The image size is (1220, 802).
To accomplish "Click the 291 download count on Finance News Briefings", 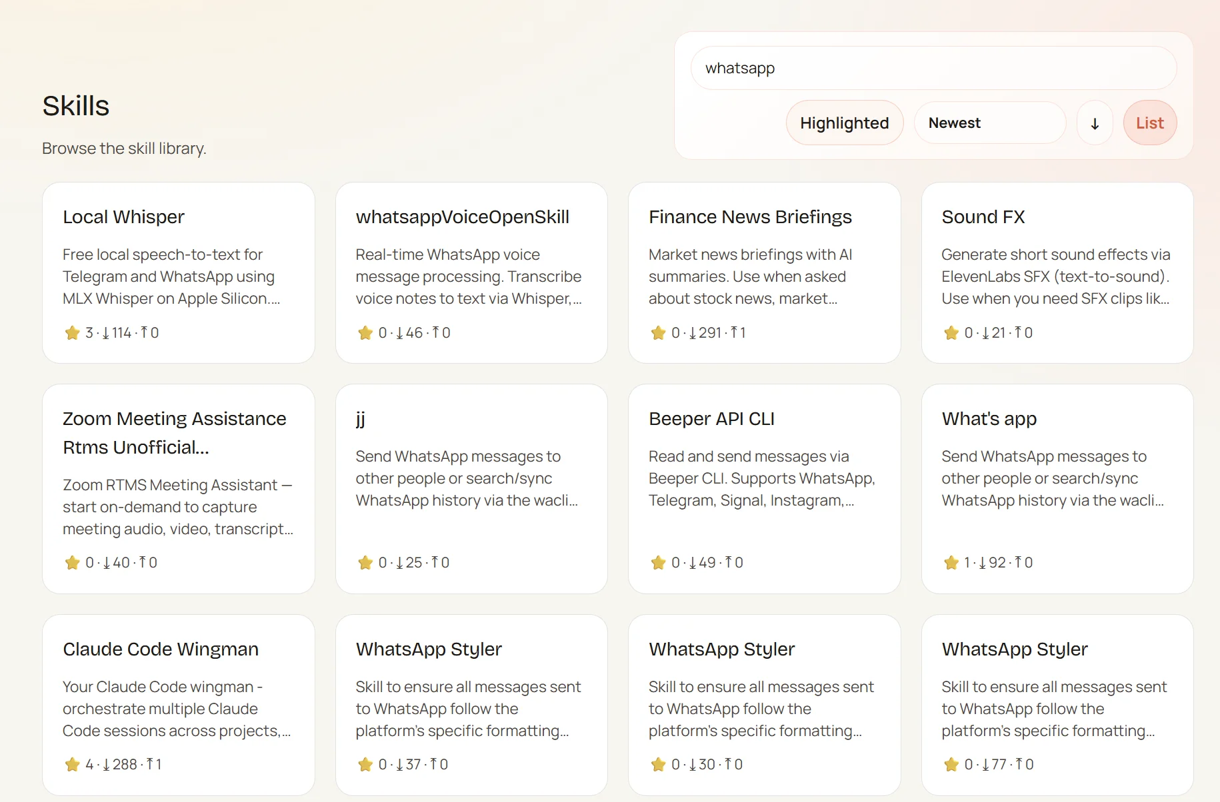I will [705, 332].
